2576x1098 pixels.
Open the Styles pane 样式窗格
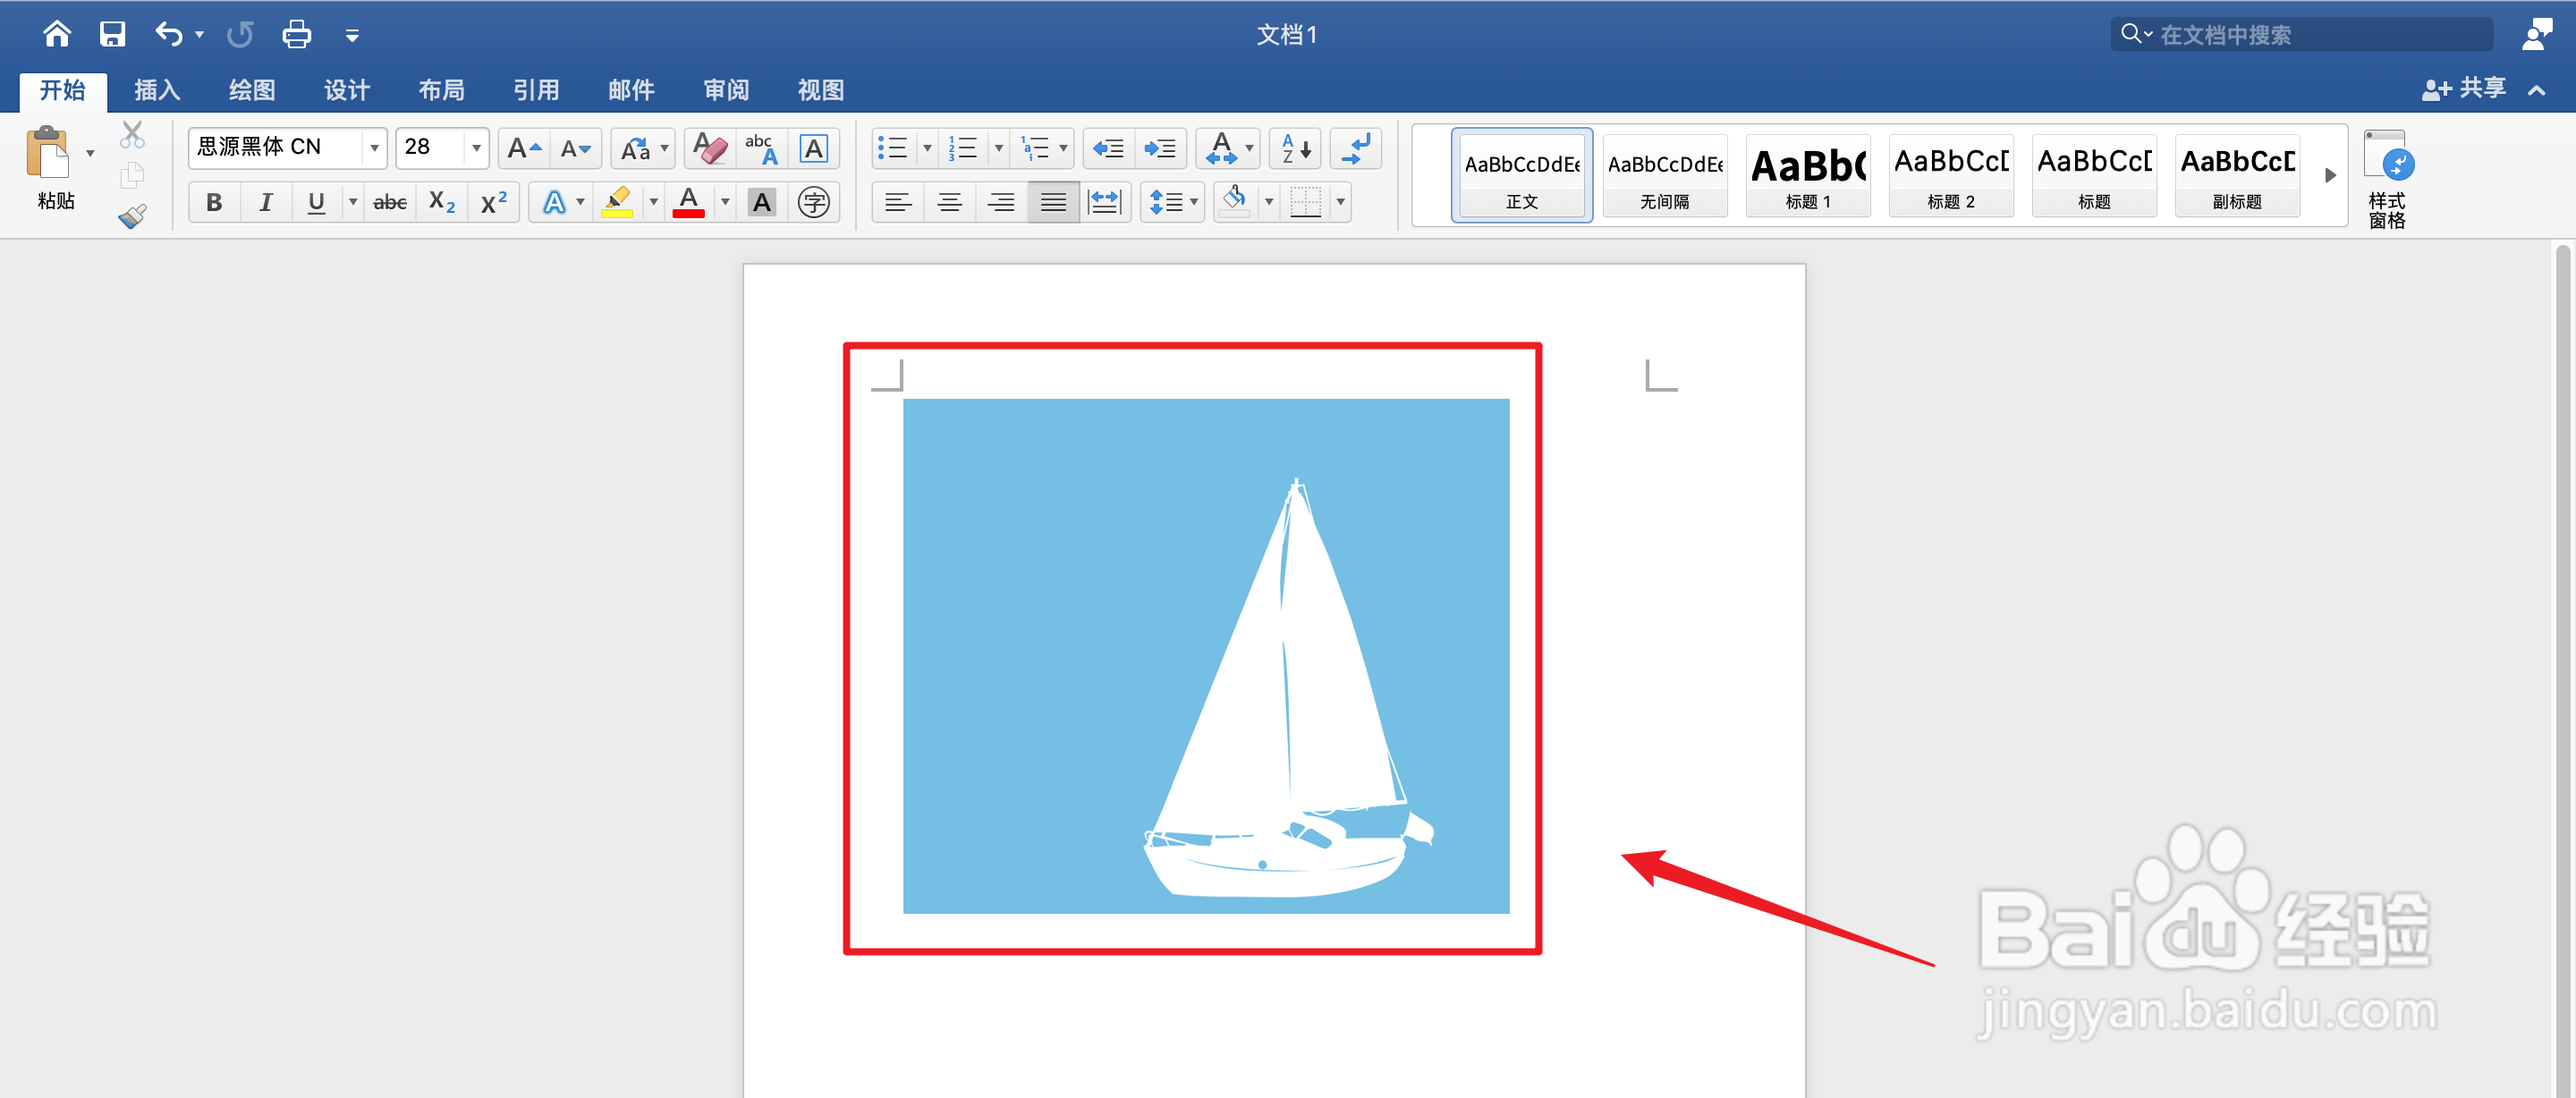coord(2388,178)
